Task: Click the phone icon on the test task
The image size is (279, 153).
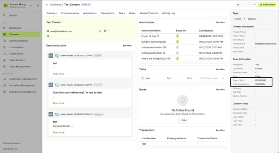Action: tap(142, 78)
